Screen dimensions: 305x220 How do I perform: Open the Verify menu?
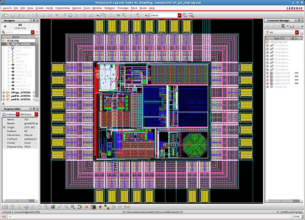point(49,8)
